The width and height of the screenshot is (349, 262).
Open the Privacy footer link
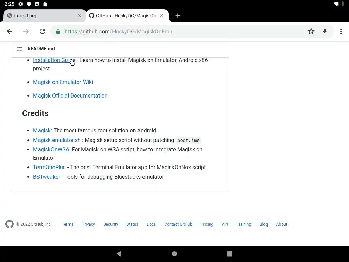tap(88, 224)
